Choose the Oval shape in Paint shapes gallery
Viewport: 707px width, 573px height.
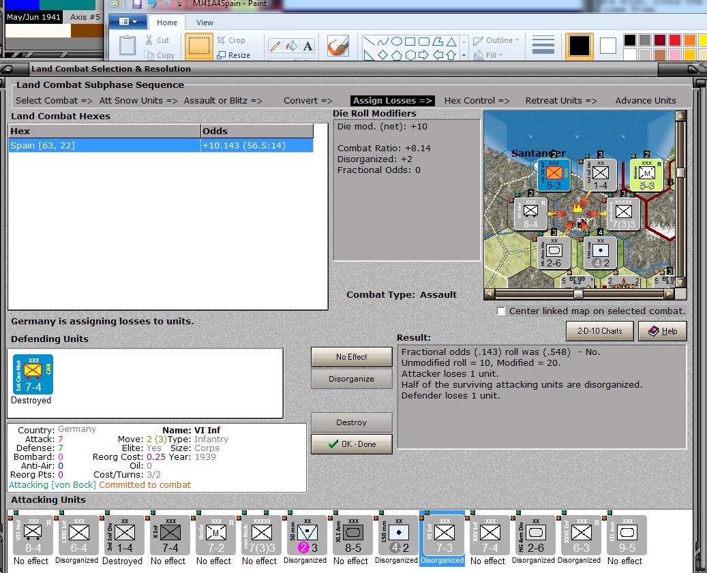click(x=396, y=42)
